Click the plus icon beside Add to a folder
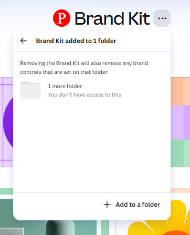This screenshot has height=235, width=190. pyautogui.click(x=107, y=205)
